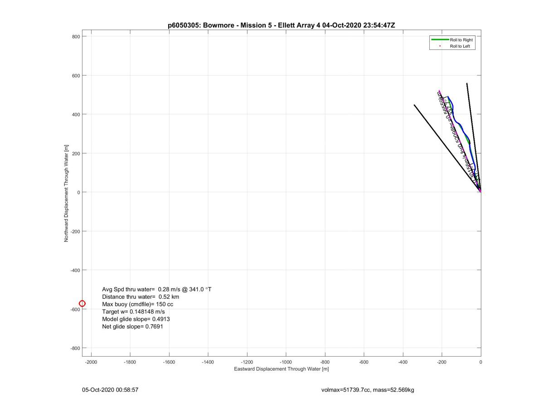The height and width of the screenshot is (401, 544).
Task: Click the -600 tick label on the eastward axis
Action: (x=364, y=362)
